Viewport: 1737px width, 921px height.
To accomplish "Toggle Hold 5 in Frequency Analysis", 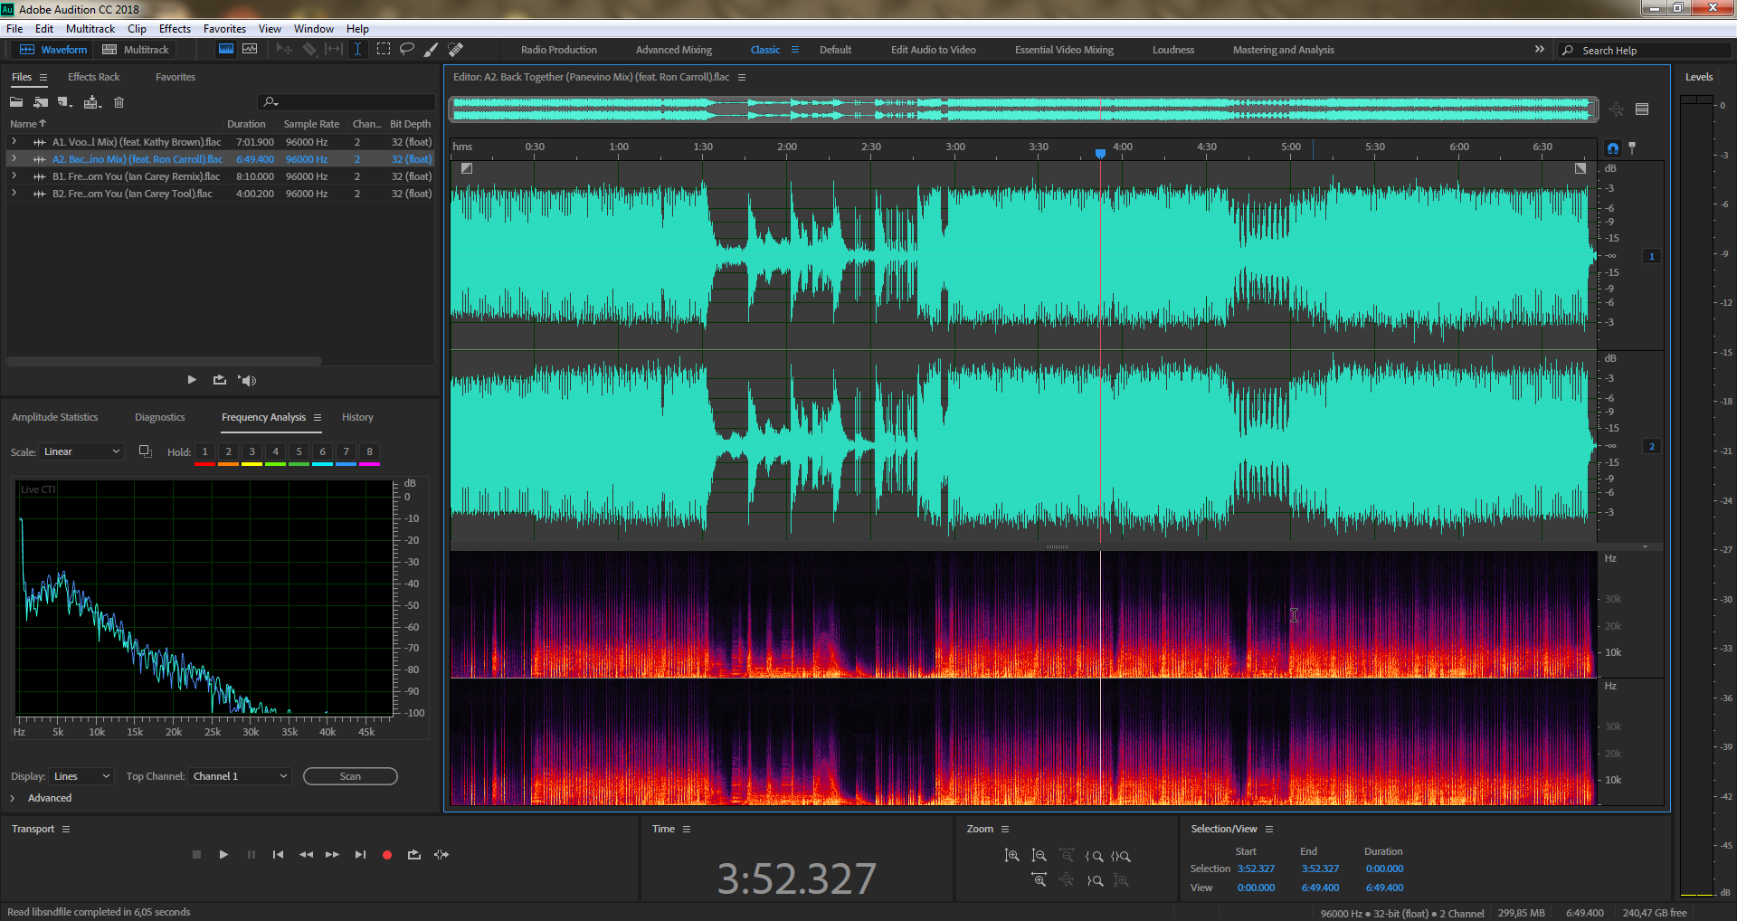I will click(299, 451).
